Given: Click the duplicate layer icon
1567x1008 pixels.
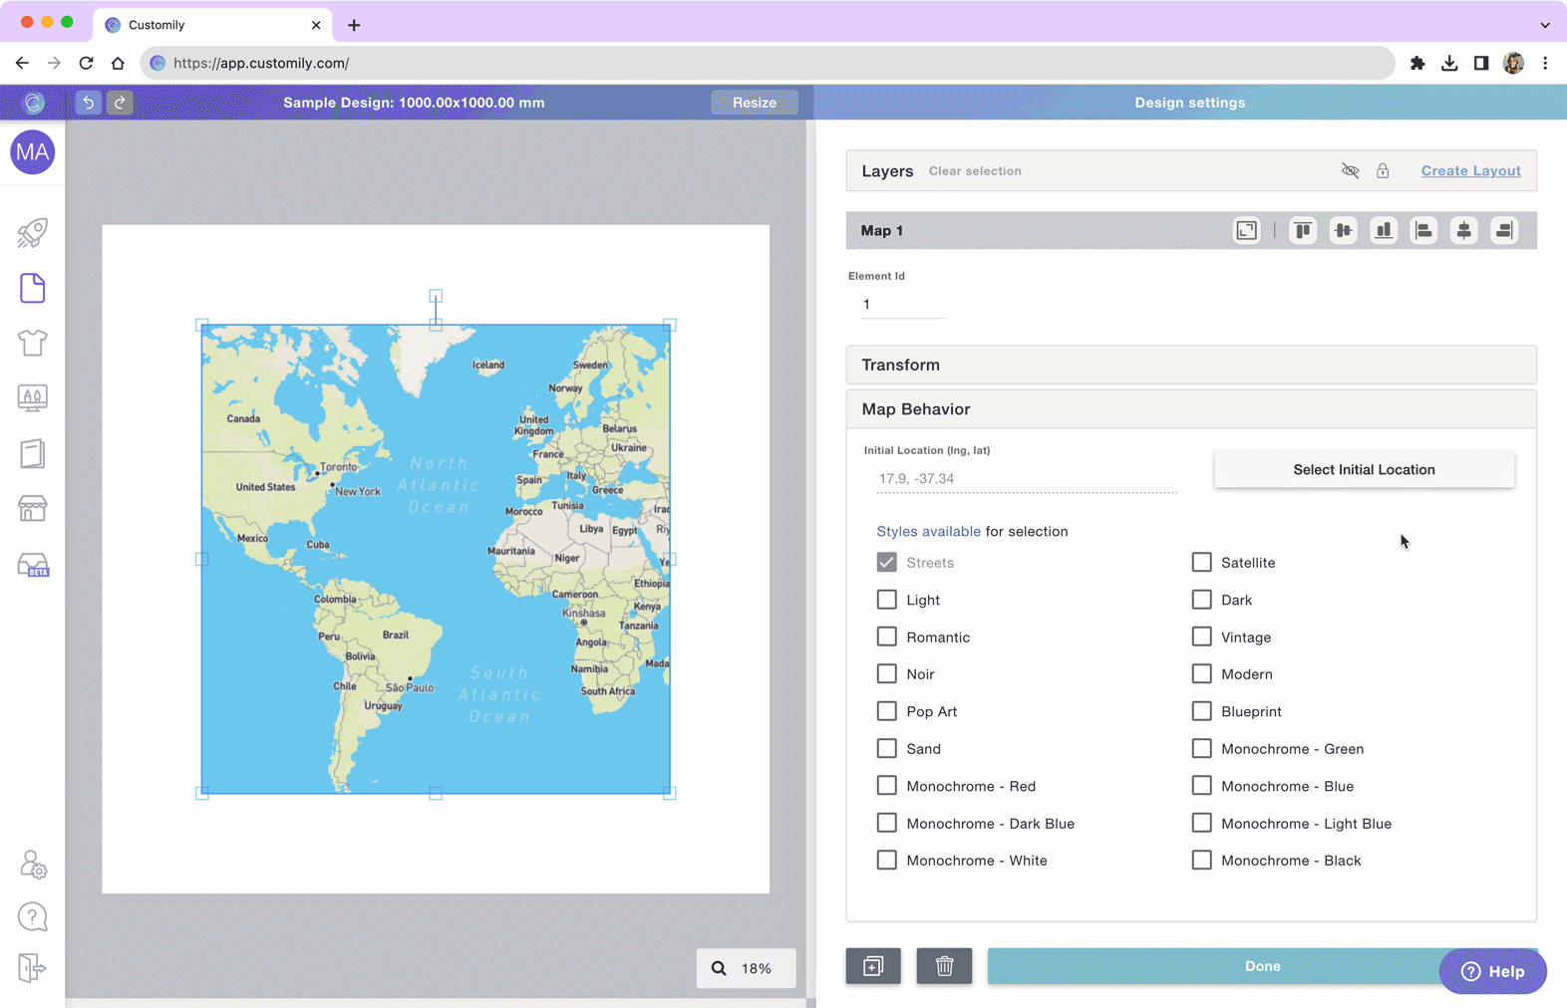Looking at the screenshot, I should point(873,966).
